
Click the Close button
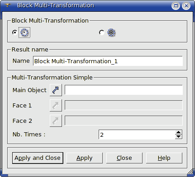pyautogui.click(x=124, y=158)
